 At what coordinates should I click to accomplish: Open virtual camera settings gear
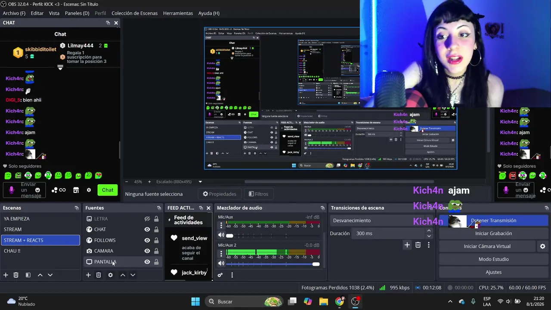(542, 246)
